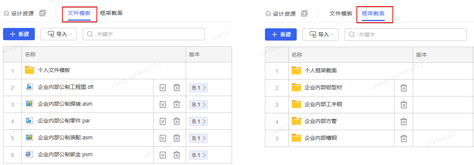The image size is (474, 165).
Task: Expand B.1 version for 企业内部公制工程图.dft
Action: [x=198, y=88]
